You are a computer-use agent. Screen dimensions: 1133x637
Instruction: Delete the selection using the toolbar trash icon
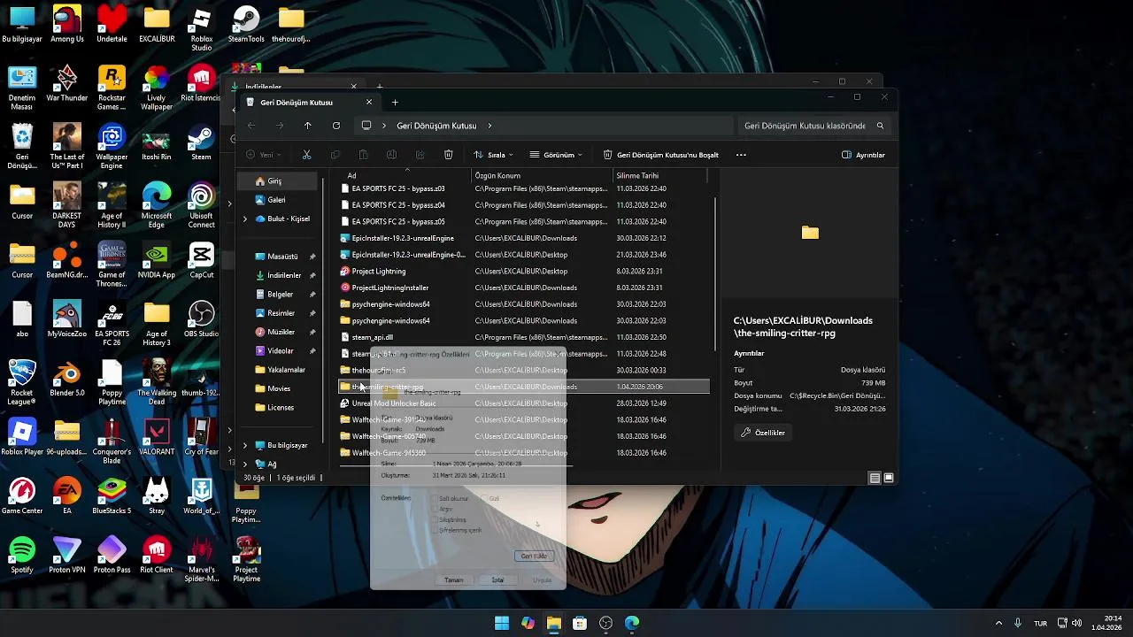click(x=449, y=155)
